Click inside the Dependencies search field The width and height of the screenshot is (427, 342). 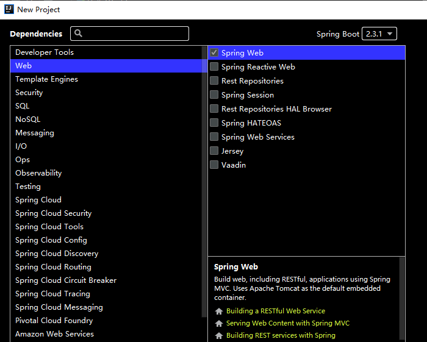(x=129, y=34)
